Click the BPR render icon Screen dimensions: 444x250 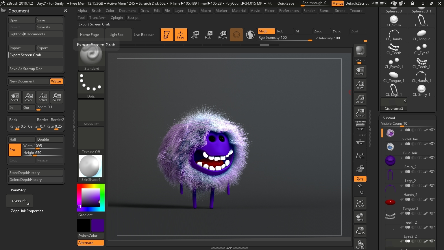point(360,50)
